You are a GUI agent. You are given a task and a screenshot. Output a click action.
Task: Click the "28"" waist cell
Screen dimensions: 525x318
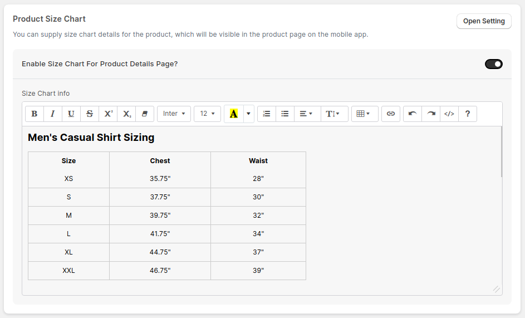click(258, 179)
